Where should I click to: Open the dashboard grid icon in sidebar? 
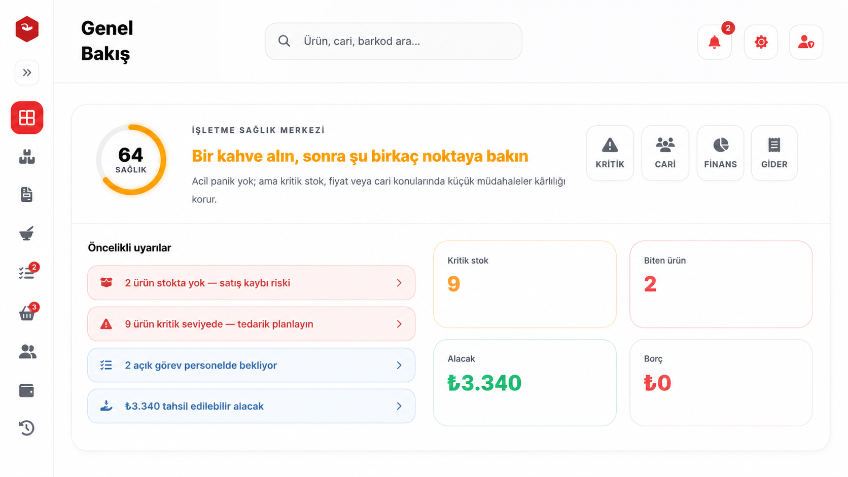click(27, 118)
